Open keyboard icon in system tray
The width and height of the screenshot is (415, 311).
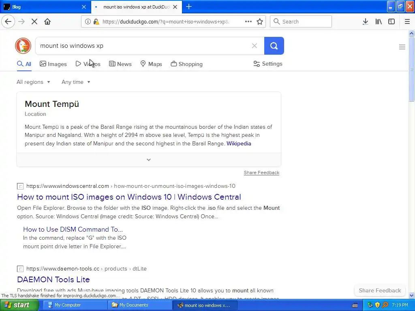tap(355, 305)
